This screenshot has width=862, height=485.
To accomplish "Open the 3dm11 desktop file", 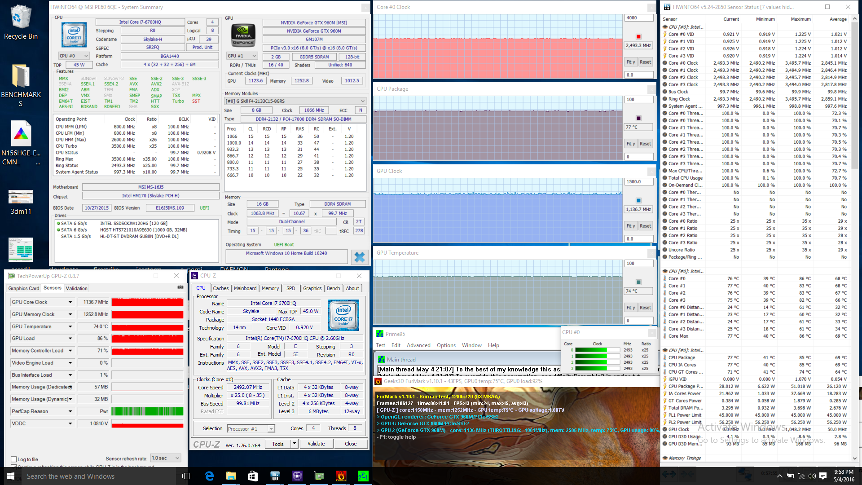I will click(21, 202).
